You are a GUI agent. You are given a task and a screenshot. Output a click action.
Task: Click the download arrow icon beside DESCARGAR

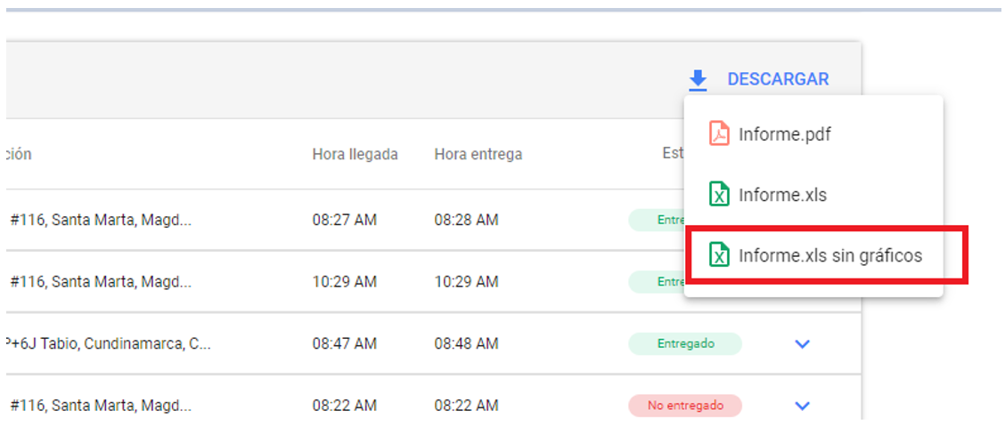point(698,80)
